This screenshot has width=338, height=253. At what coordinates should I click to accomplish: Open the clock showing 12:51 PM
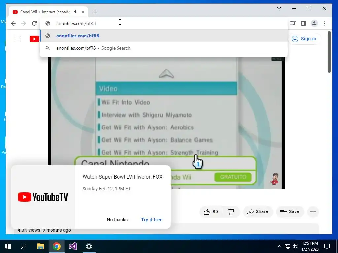click(x=310, y=246)
